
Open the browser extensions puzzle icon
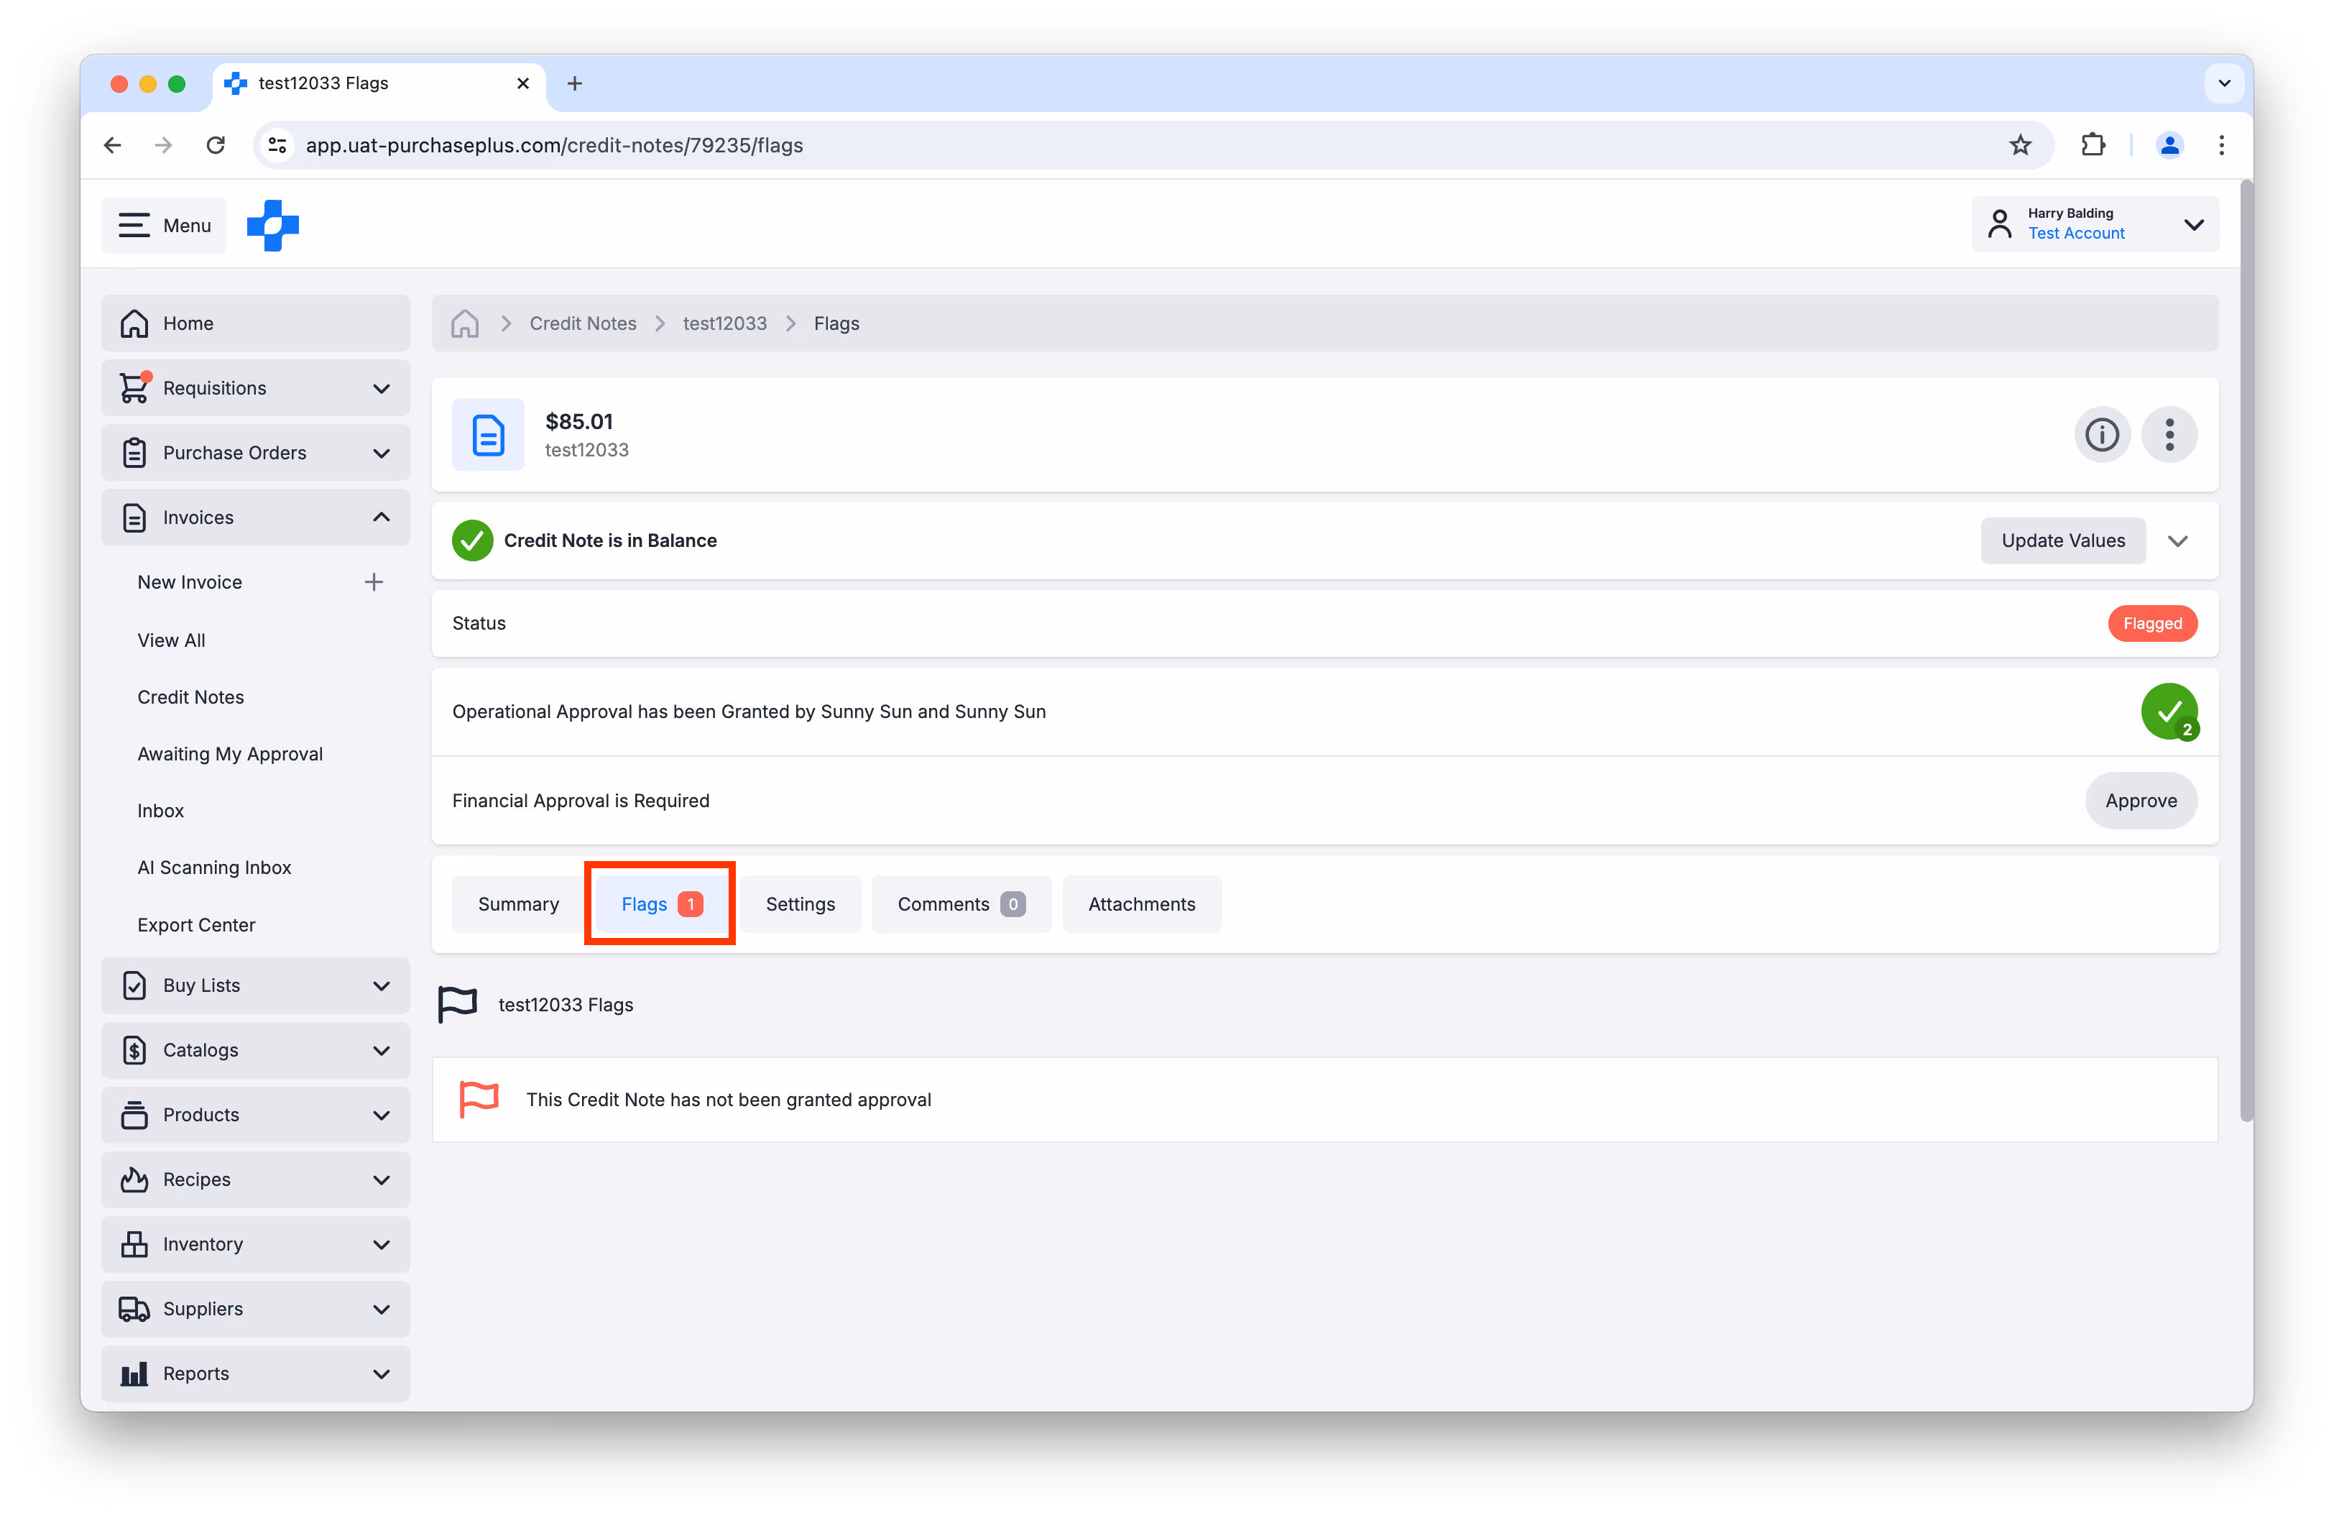[x=2092, y=145]
